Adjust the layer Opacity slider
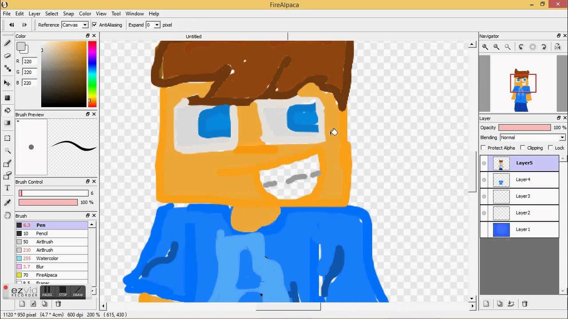Image resolution: width=568 pixels, height=319 pixels. tap(525, 128)
